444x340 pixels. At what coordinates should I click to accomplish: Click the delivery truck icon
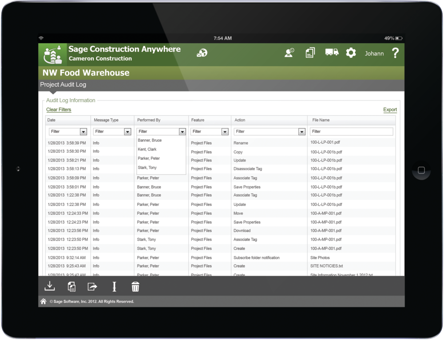332,52
